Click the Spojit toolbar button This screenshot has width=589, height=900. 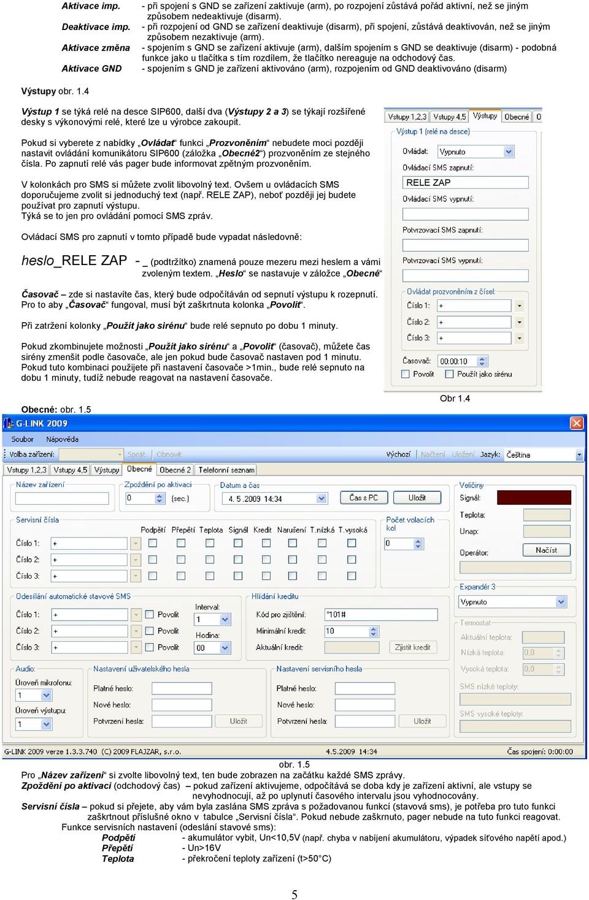coord(136,455)
